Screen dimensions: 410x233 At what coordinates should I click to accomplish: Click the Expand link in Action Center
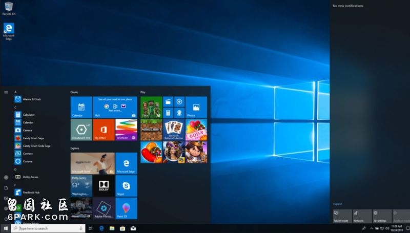tap(337, 204)
